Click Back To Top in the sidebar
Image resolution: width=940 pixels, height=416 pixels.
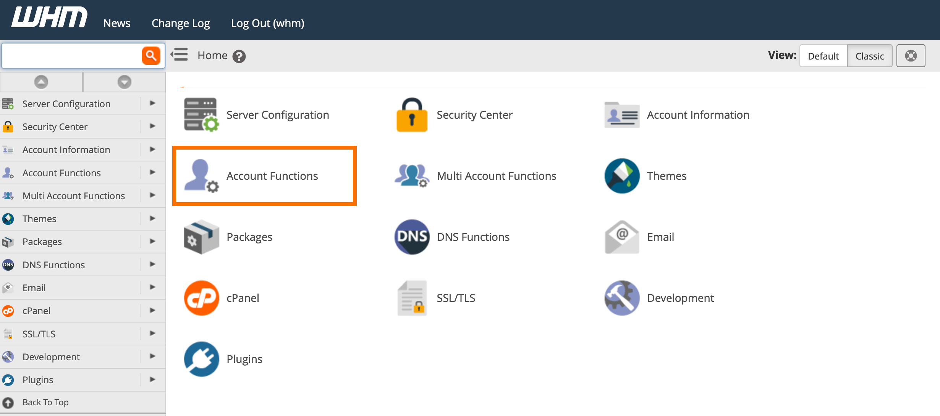coord(45,402)
